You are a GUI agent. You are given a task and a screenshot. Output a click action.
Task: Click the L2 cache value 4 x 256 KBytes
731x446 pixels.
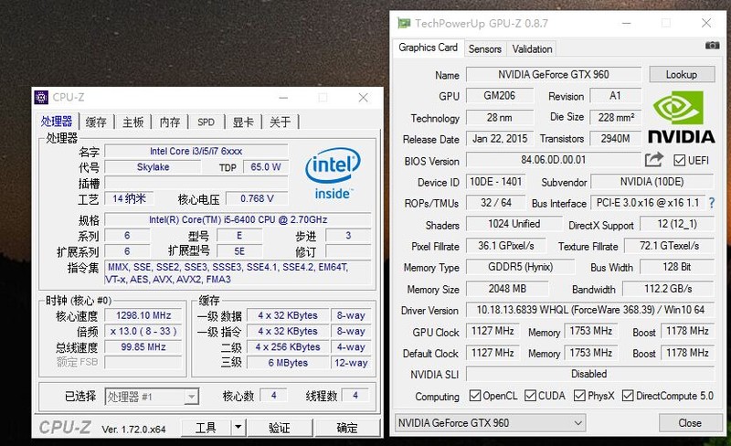288,347
